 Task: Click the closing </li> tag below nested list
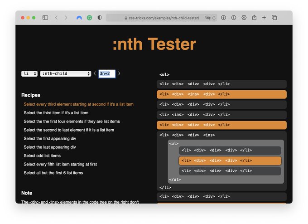tap(165, 187)
